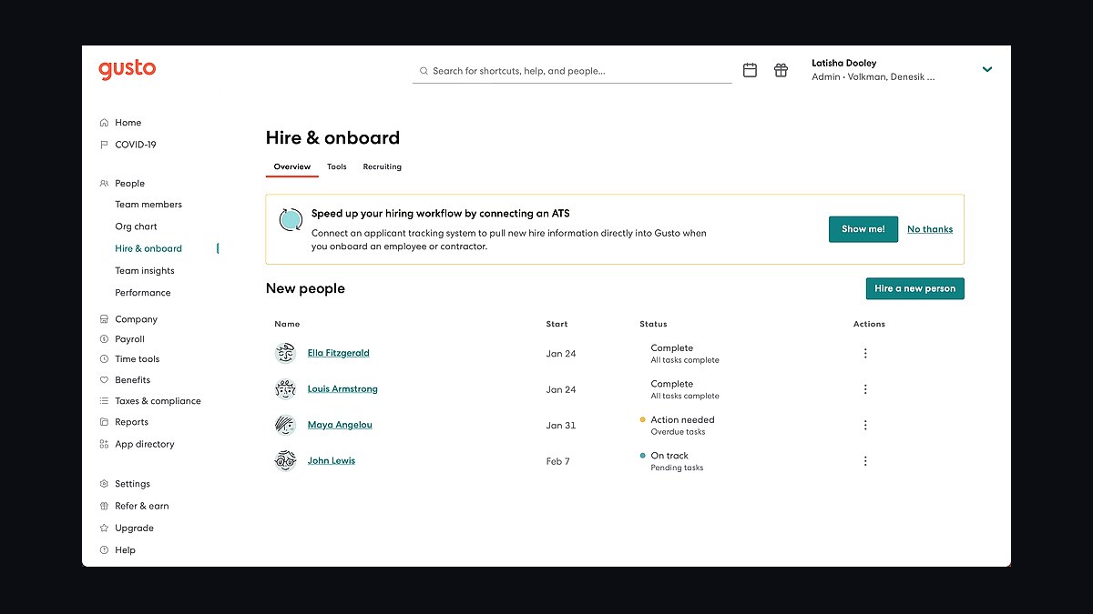1093x614 pixels.
Task: Click the People icon in sidebar
Action: (x=104, y=184)
